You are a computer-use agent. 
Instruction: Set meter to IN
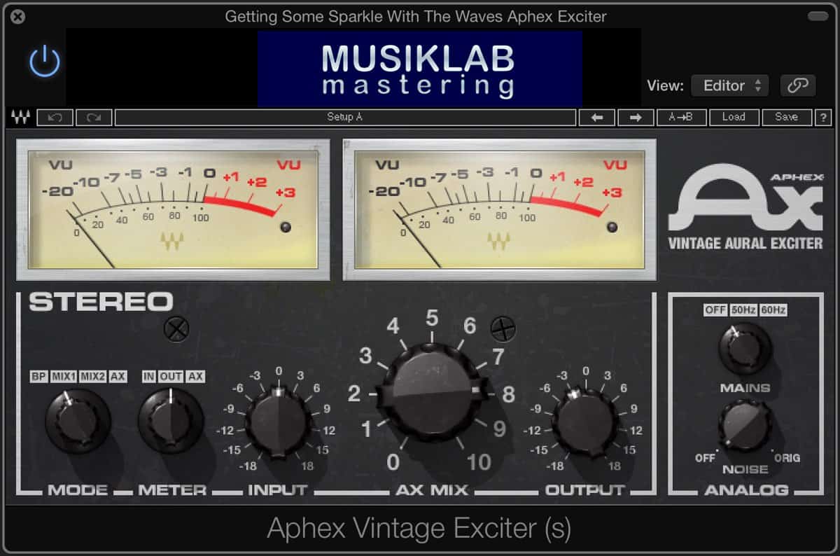click(x=149, y=377)
